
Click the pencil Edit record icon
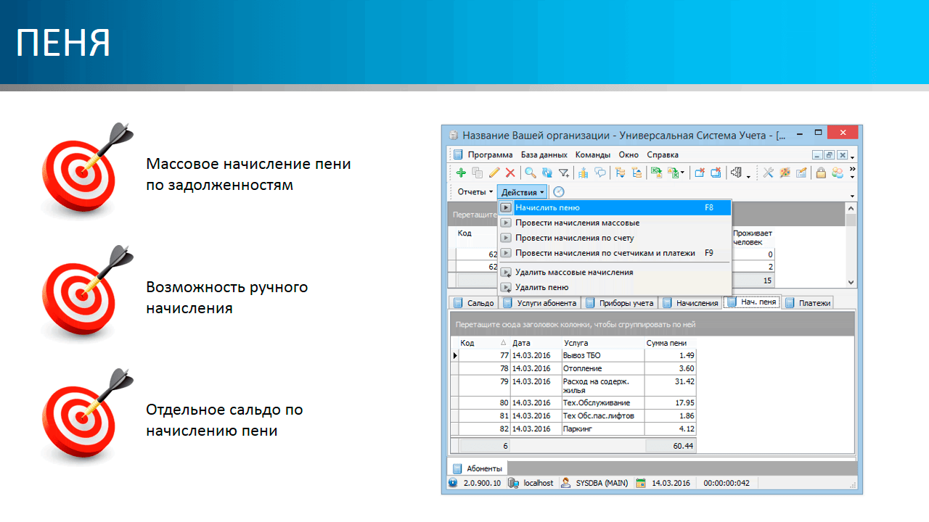(x=494, y=173)
